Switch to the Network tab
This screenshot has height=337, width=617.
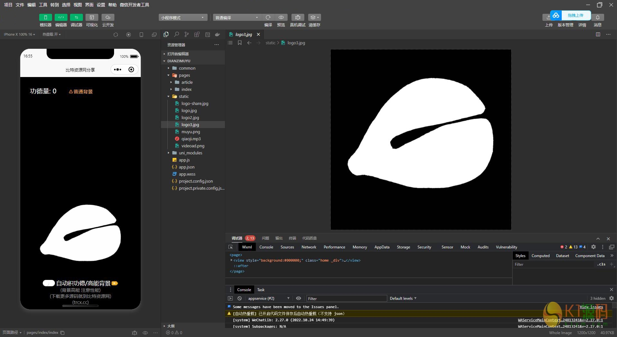308,247
